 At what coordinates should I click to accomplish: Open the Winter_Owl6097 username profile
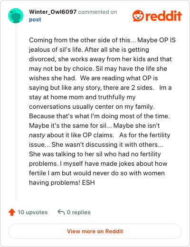tap(53, 12)
